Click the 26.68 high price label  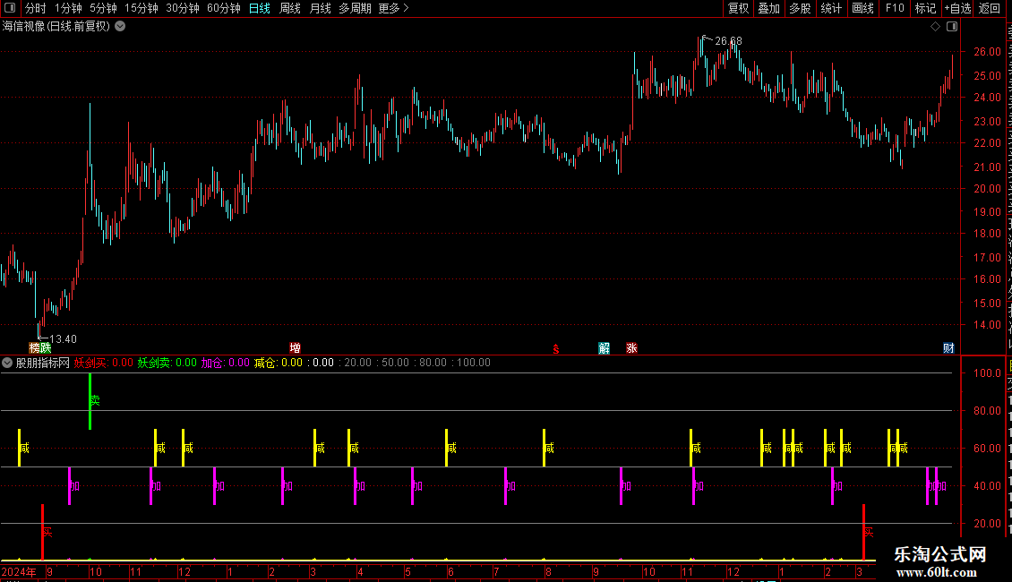(728, 41)
